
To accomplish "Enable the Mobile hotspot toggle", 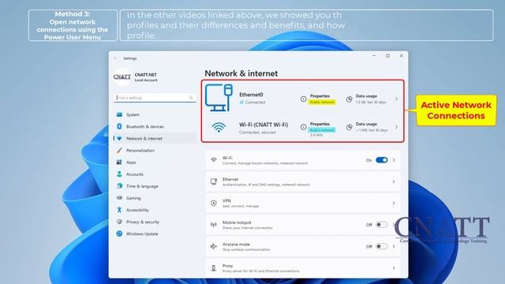I will pos(382,225).
